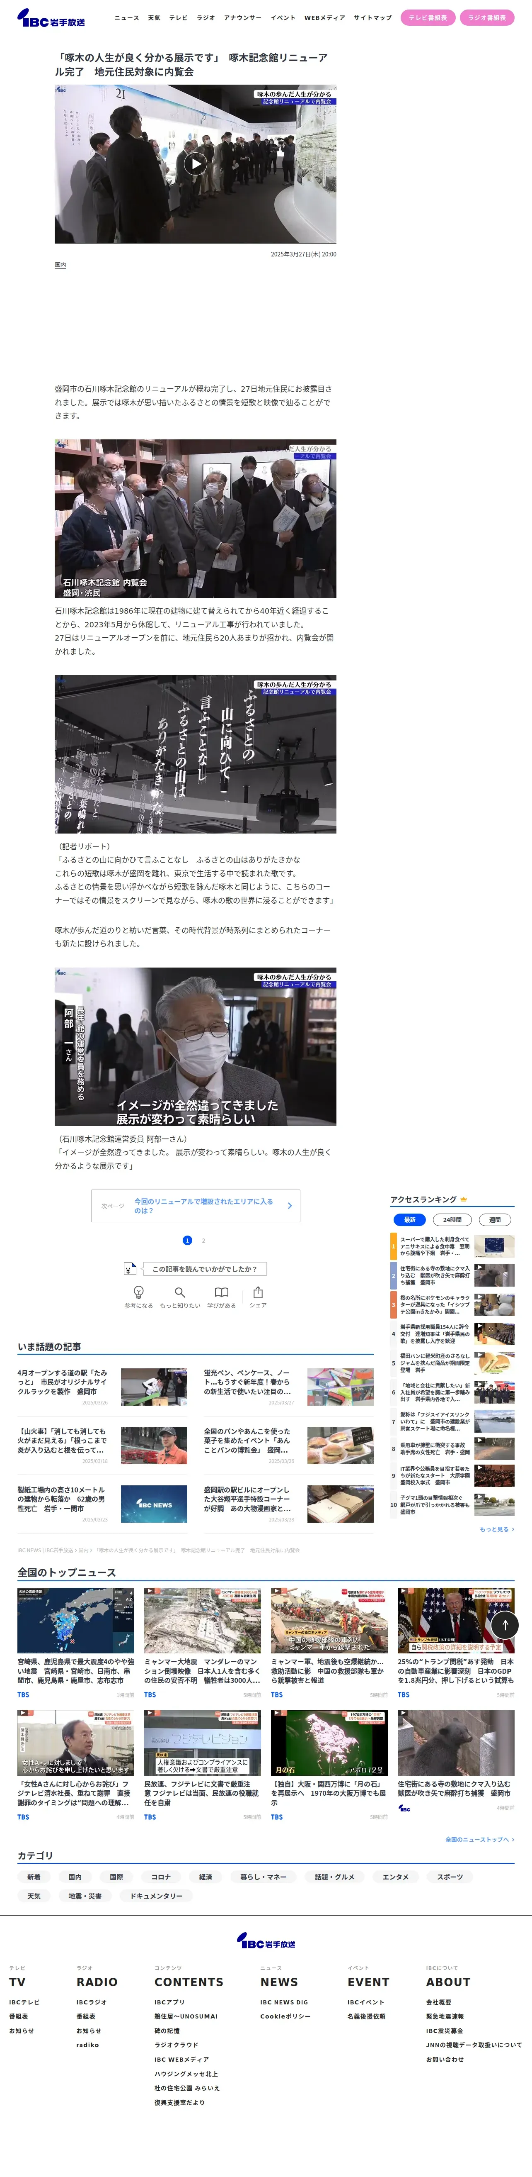Image resolution: width=532 pixels, height=2177 pixels.
Task: Open the 天気 header menu item
Action: point(154,18)
